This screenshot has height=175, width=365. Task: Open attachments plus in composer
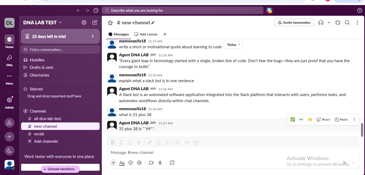[113, 163]
